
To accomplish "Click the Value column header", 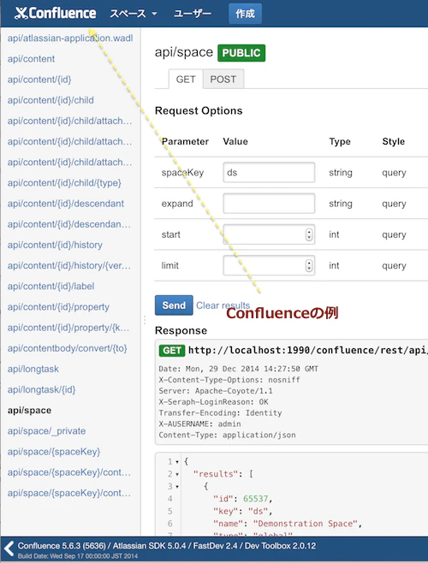I will [x=235, y=141].
